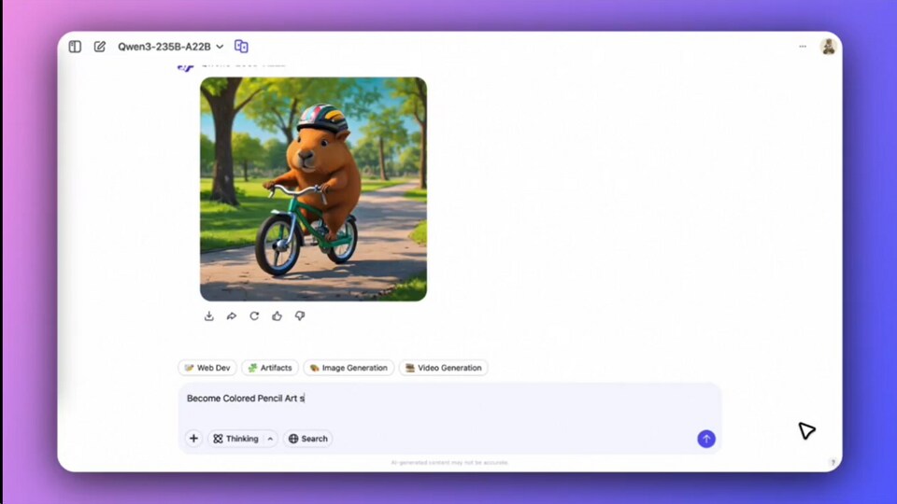Image resolution: width=897 pixels, height=504 pixels.
Task: Select the Image Generation chip
Action: pyautogui.click(x=349, y=368)
